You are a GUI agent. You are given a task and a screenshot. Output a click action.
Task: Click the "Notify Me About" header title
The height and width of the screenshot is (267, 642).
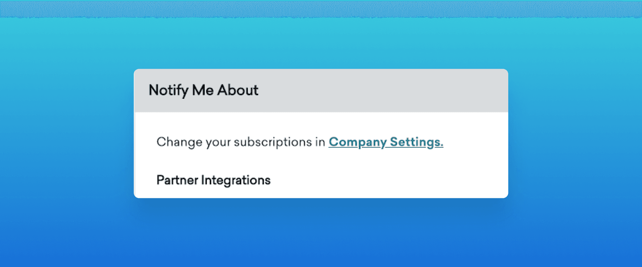pos(203,90)
